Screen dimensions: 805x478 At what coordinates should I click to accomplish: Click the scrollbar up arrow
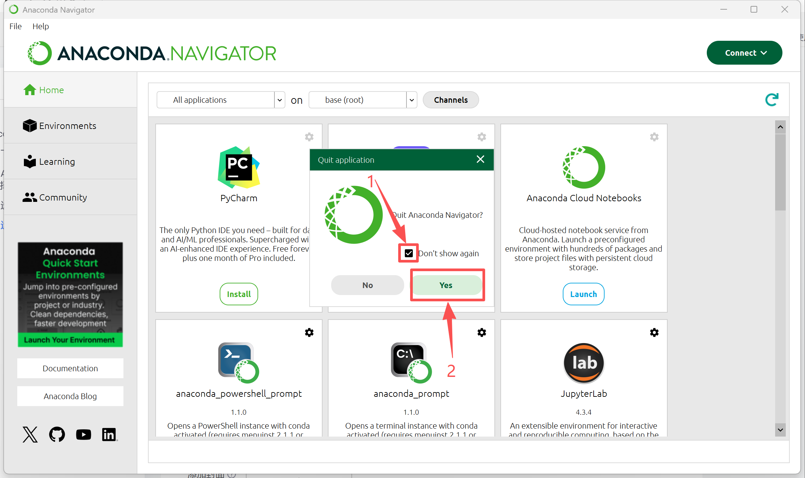[x=780, y=127]
